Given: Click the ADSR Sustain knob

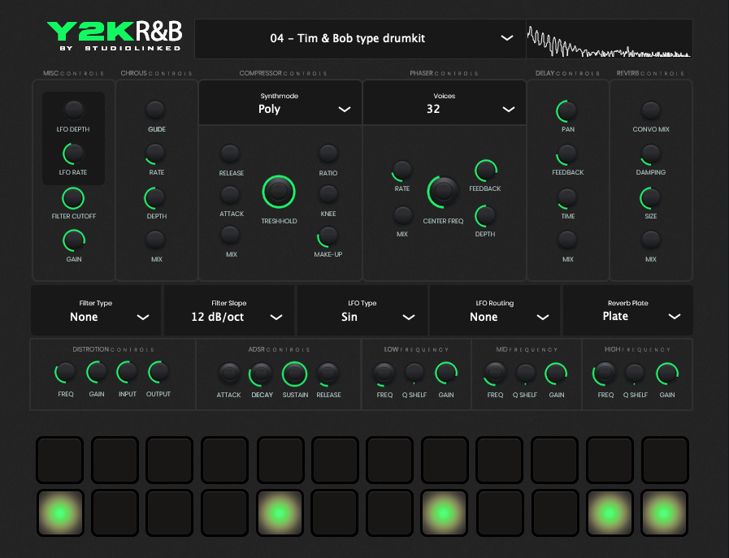Looking at the screenshot, I should (x=294, y=374).
